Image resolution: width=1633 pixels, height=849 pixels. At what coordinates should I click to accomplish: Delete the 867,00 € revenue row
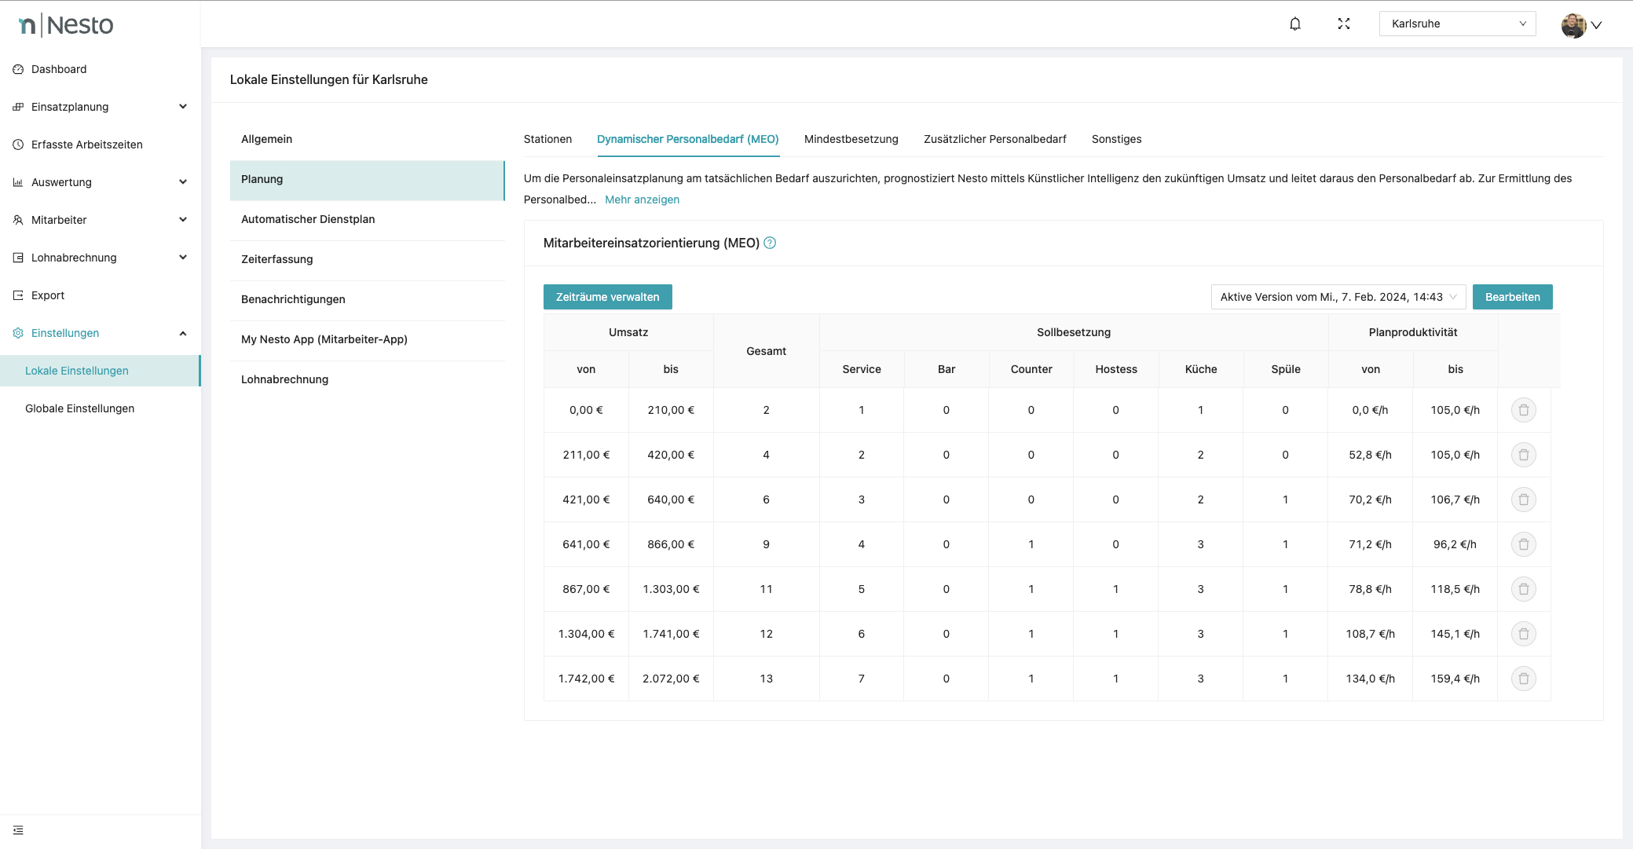(1523, 589)
